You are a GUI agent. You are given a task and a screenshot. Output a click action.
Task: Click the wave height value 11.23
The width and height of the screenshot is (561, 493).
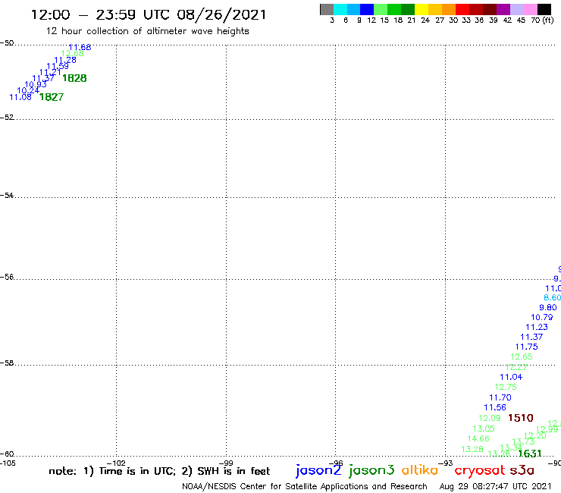point(536,327)
